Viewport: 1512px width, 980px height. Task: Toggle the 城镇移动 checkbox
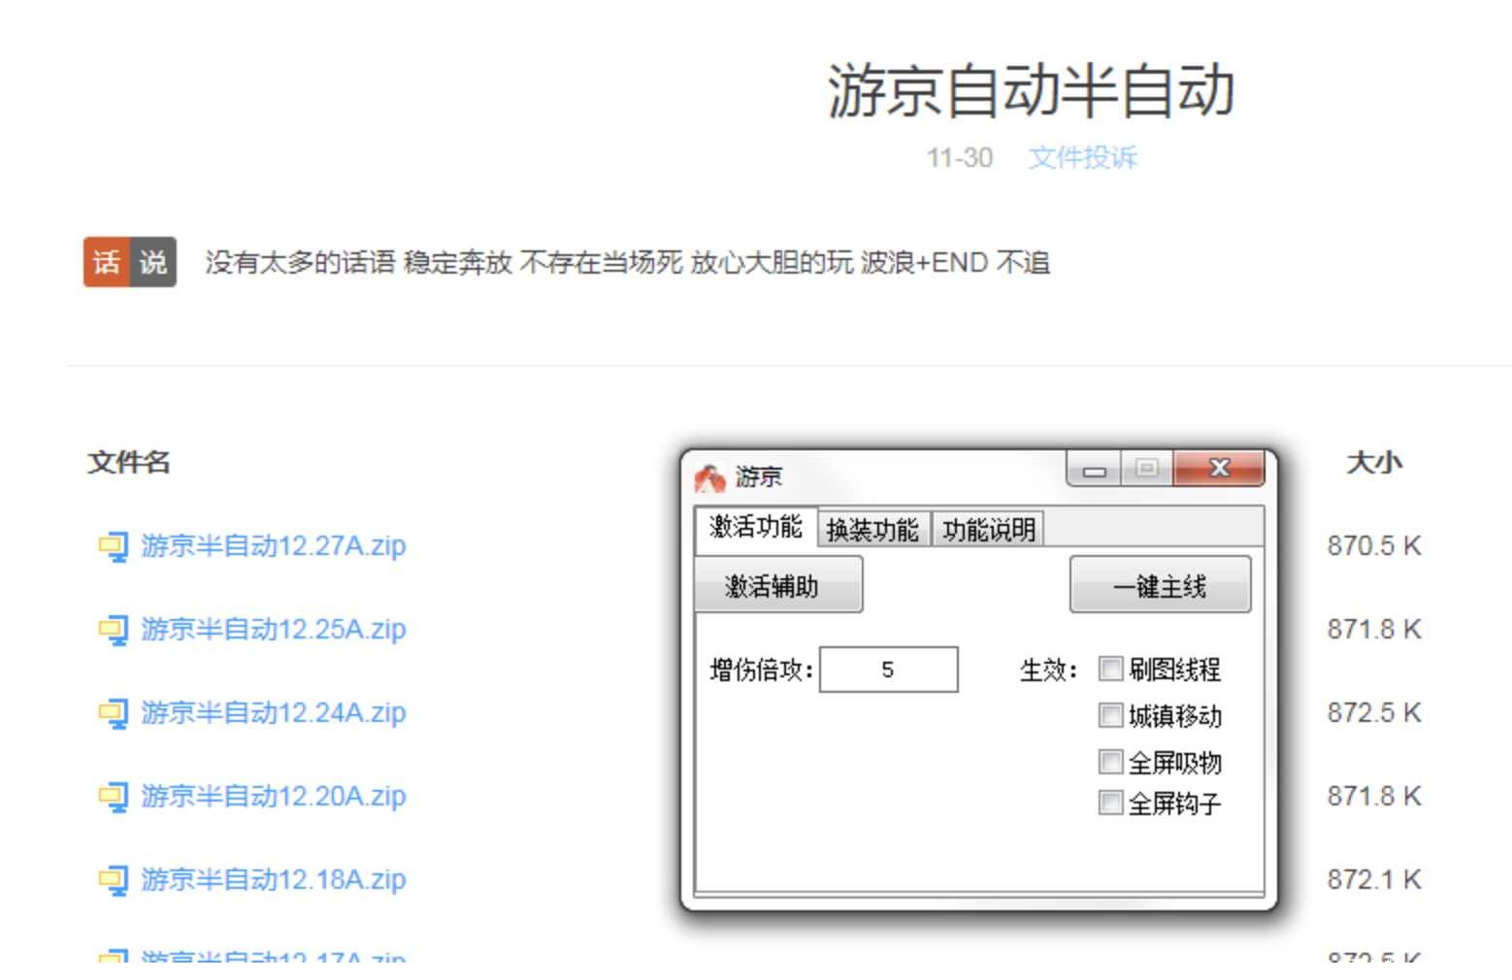click(1110, 715)
